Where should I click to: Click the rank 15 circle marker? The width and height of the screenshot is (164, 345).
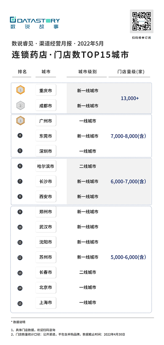point(20,304)
